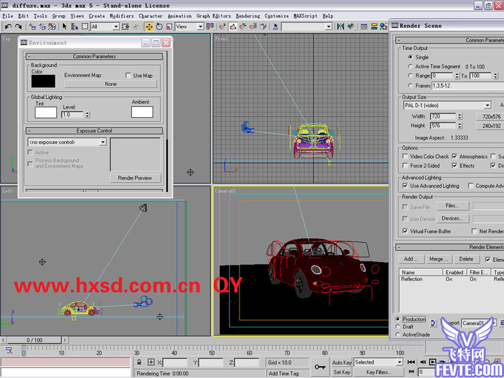
Task: Enable the Use Map checkbox
Action: [129, 75]
